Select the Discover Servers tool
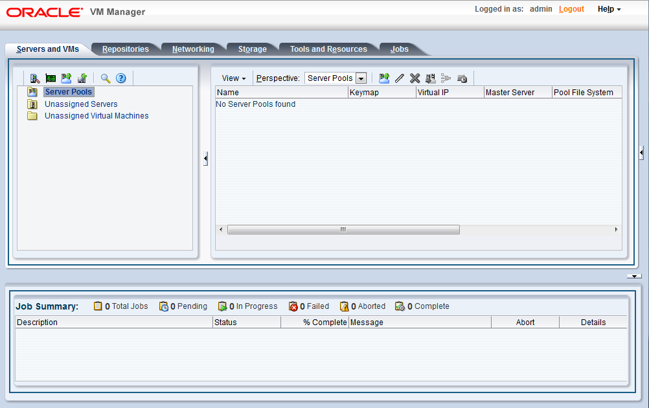This screenshot has height=408, width=649. [x=34, y=78]
